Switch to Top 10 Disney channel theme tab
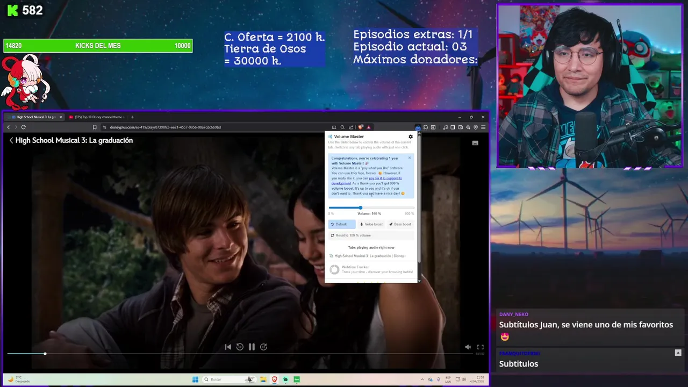Viewport: 688px width, 387px height. tap(97, 117)
